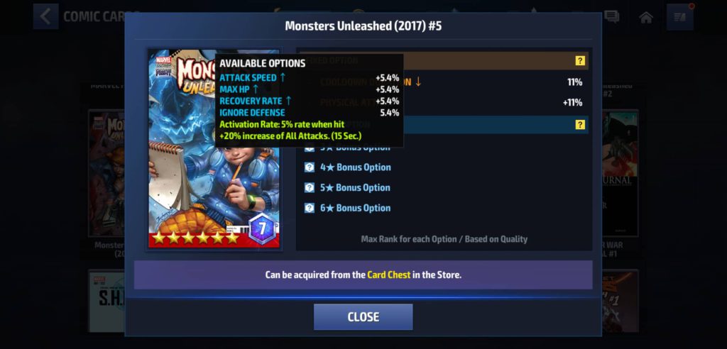Image resolution: width=727 pixels, height=349 pixels.
Task: Click the Monsters Unleashed #5 card artwork
Action: click(x=214, y=149)
